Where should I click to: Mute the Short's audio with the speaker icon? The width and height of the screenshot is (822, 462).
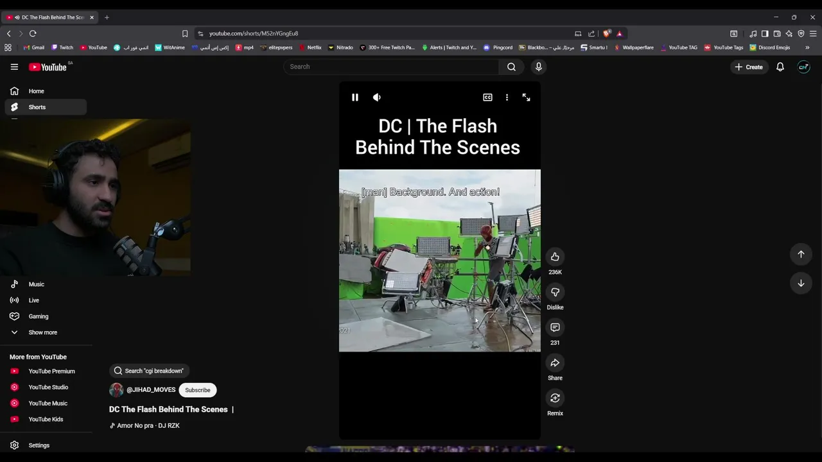[377, 98]
